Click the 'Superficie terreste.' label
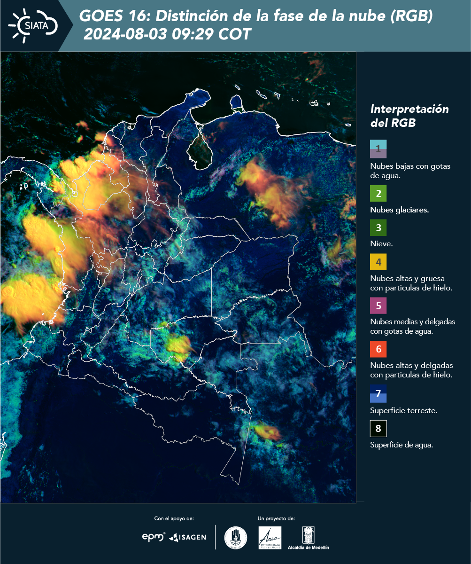The height and width of the screenshot is (564, 471). point(403,411)
